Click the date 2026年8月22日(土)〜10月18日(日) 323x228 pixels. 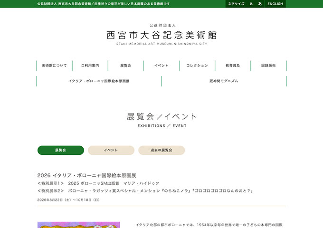point(68,200)
